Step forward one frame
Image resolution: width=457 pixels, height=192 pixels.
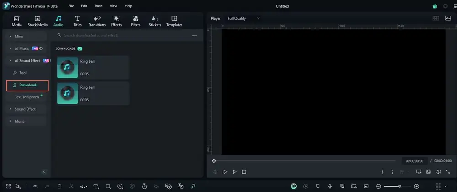coord(225,172)
